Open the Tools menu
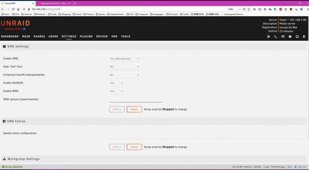Image resolution: width=309 pixels, height=170 pixels. [125, 36]
